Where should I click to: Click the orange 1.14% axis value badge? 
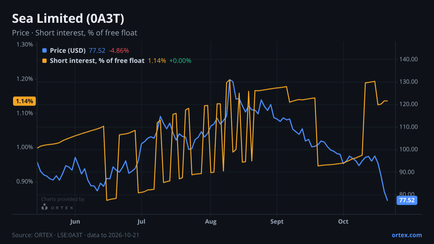click(24, 101)
